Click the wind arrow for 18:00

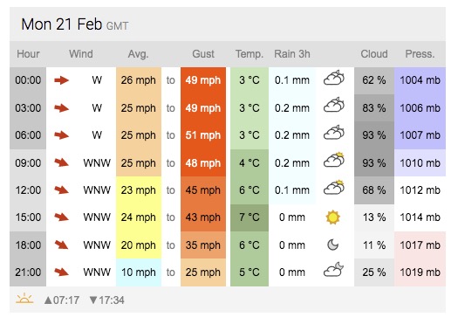pyautogui.click(x=61, y=245)
